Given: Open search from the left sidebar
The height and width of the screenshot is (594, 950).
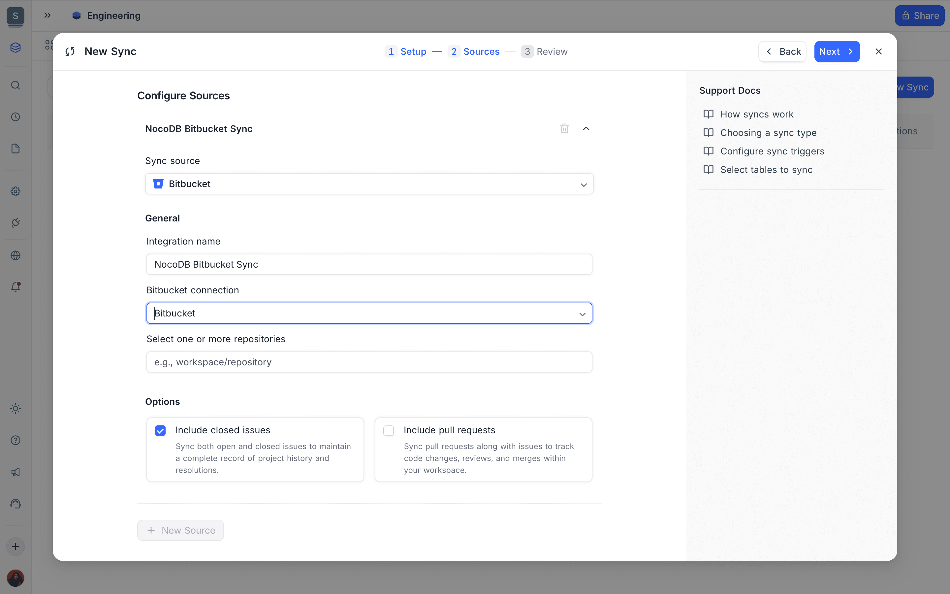Looking at the screenshot, I should coord(16,85).
